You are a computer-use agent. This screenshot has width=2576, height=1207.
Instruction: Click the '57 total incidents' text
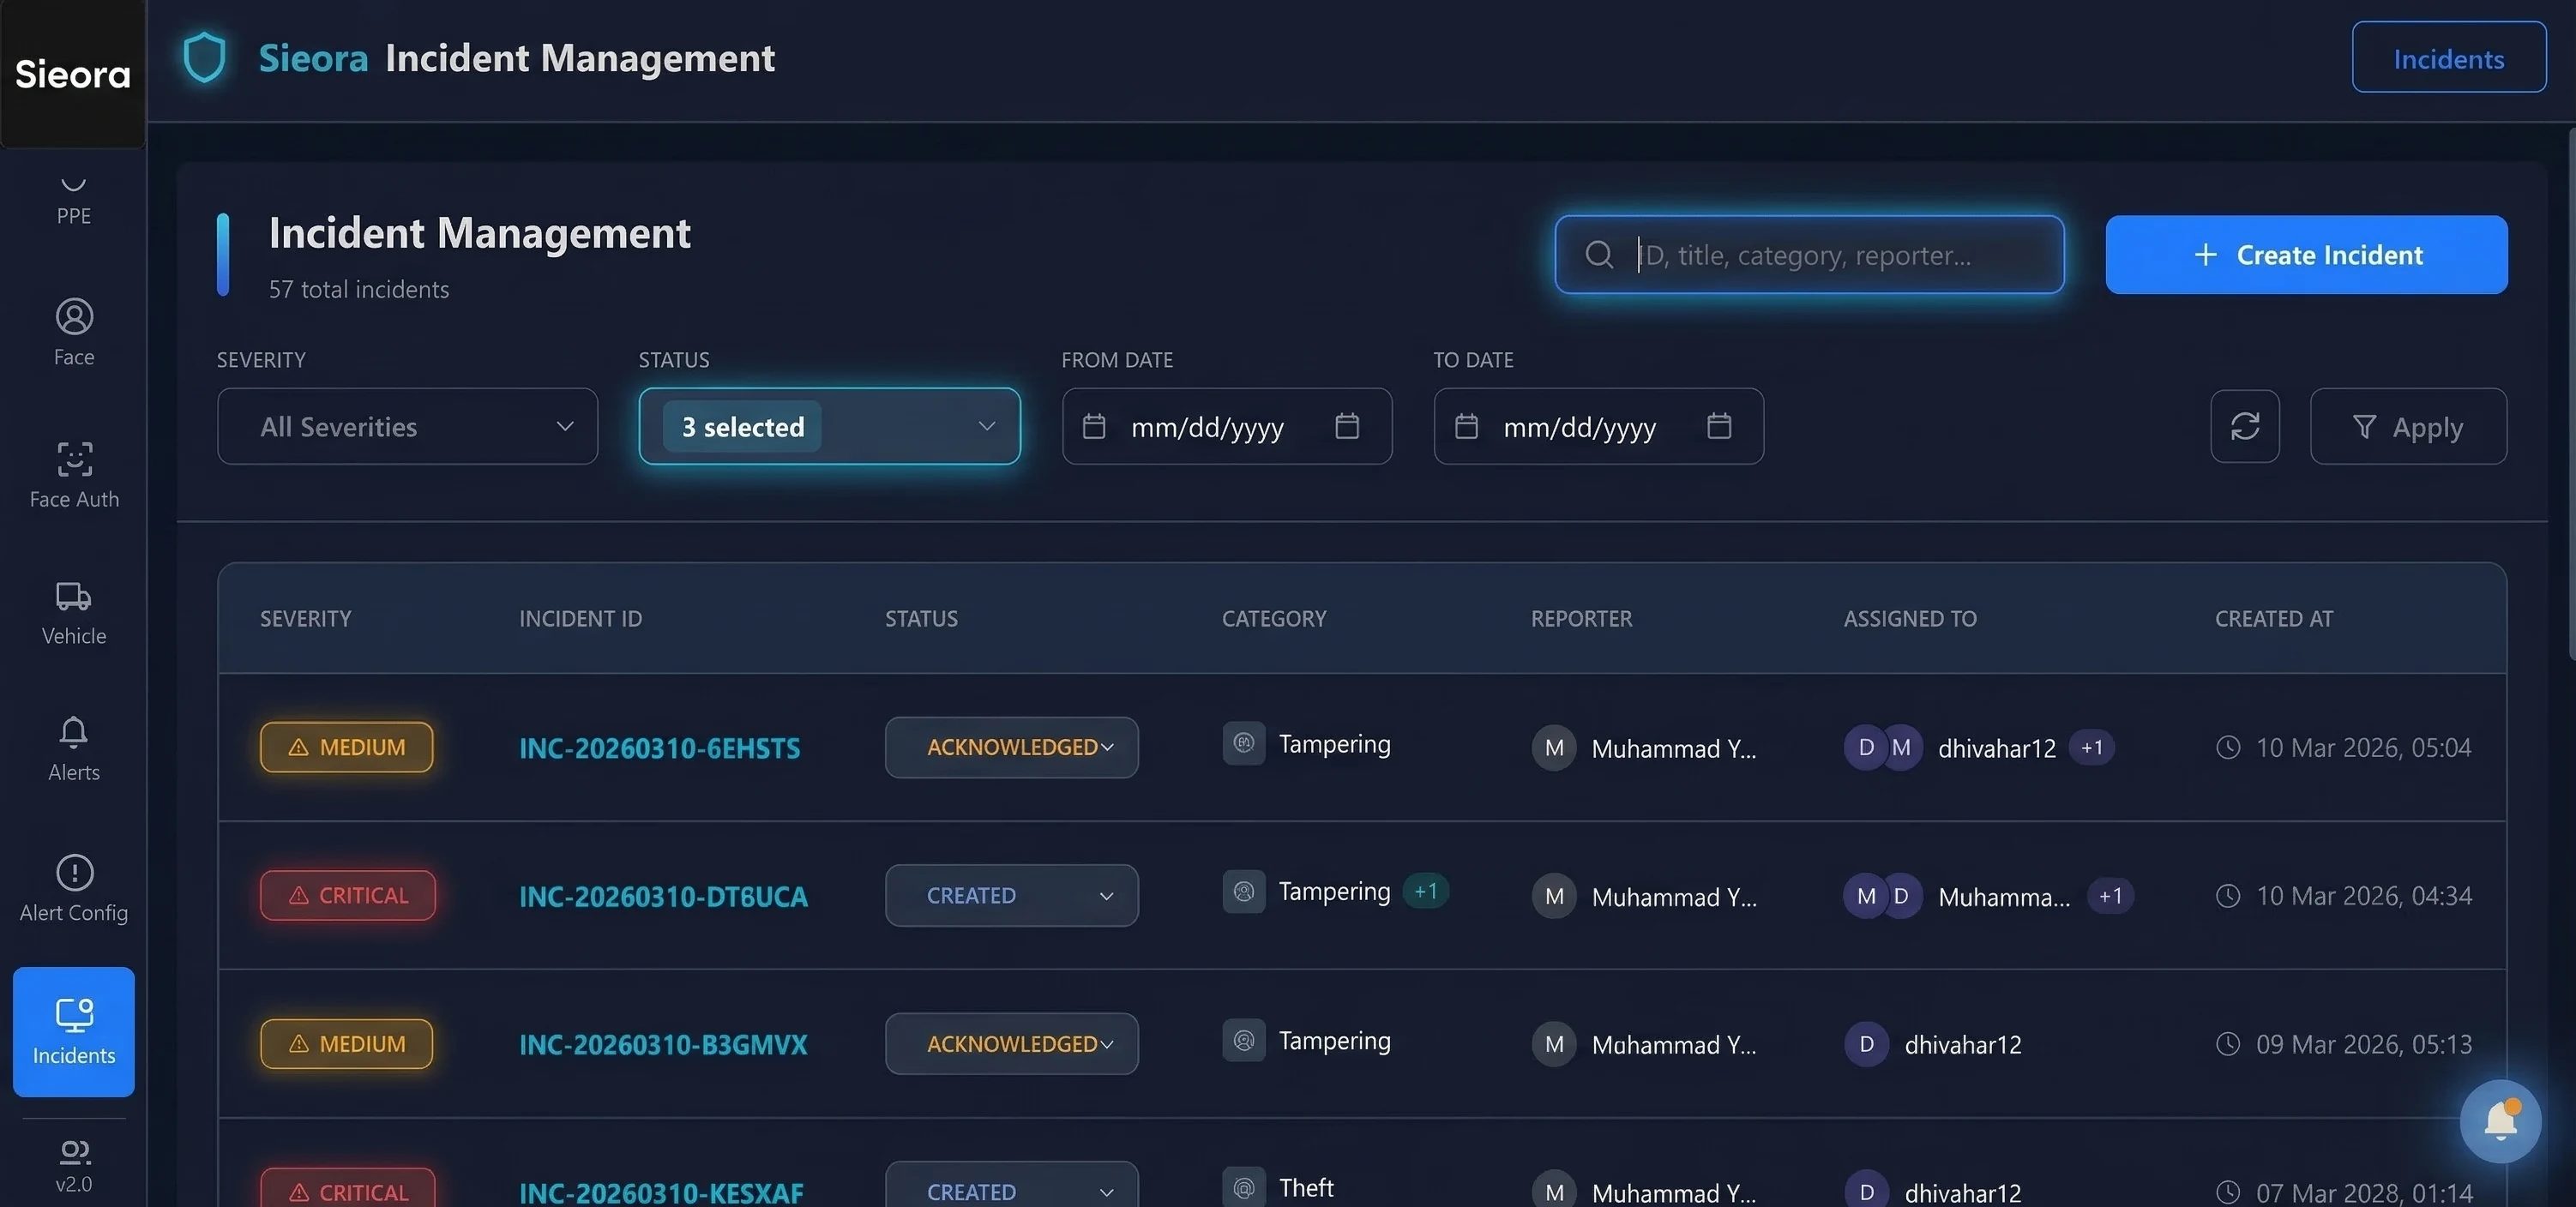[x=358, y=289]
